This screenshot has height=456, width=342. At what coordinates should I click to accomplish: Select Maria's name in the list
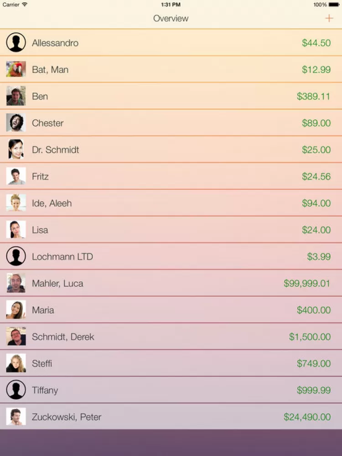click(43, 310)
